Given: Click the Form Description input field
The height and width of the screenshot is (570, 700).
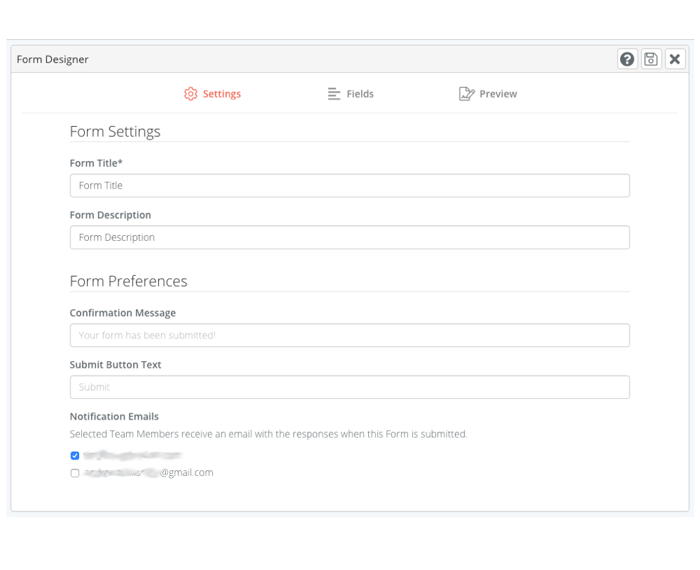Looking at the screenshot, I should coord(349,237).
